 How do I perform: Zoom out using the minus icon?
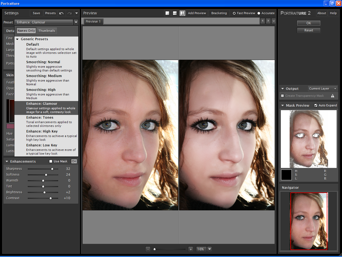click(x=148, y=249)
